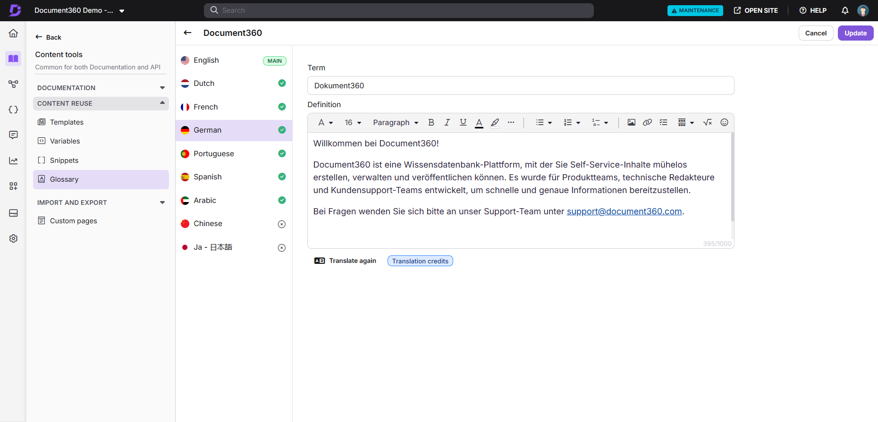Viewport: 878px width, 422px height.
Task: Click the Update button
Action: click(x=855, y=33)
